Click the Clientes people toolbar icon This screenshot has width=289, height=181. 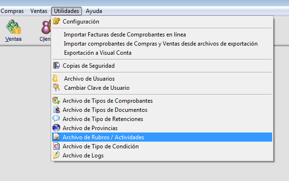pyautogui.click(x=46, y=27)
